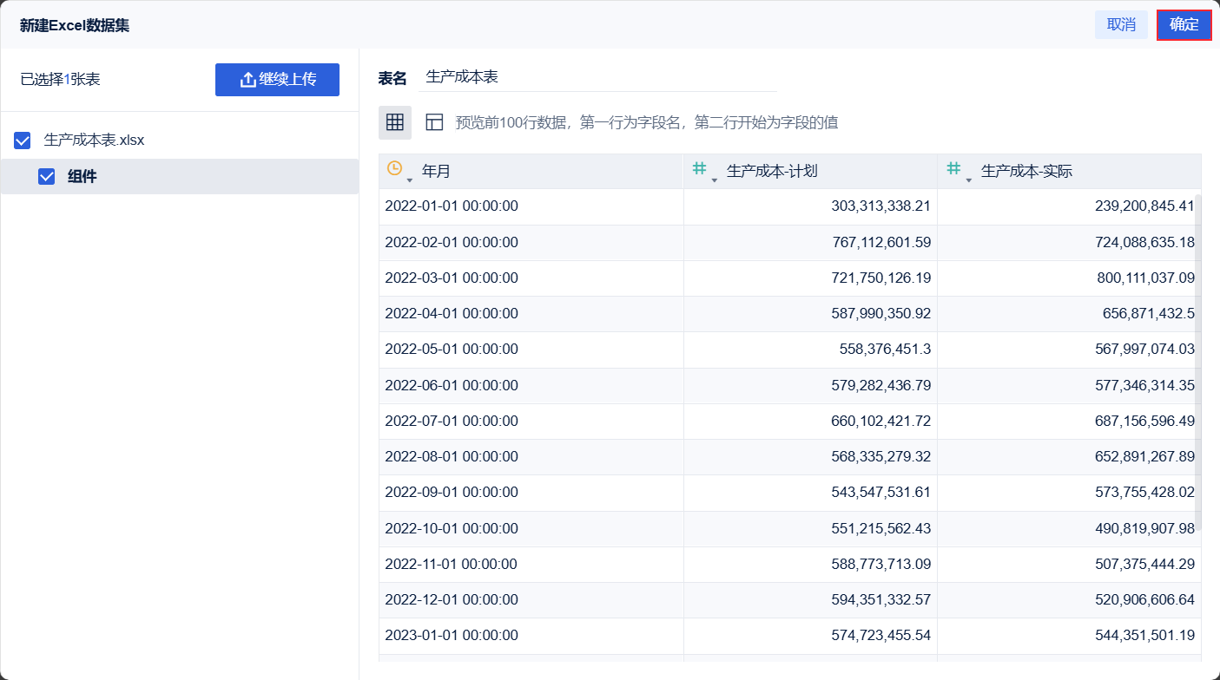Click the 303,313,338.21 plan cost cell
Screen dimensions: 1220x680
[x=811, y=206]
